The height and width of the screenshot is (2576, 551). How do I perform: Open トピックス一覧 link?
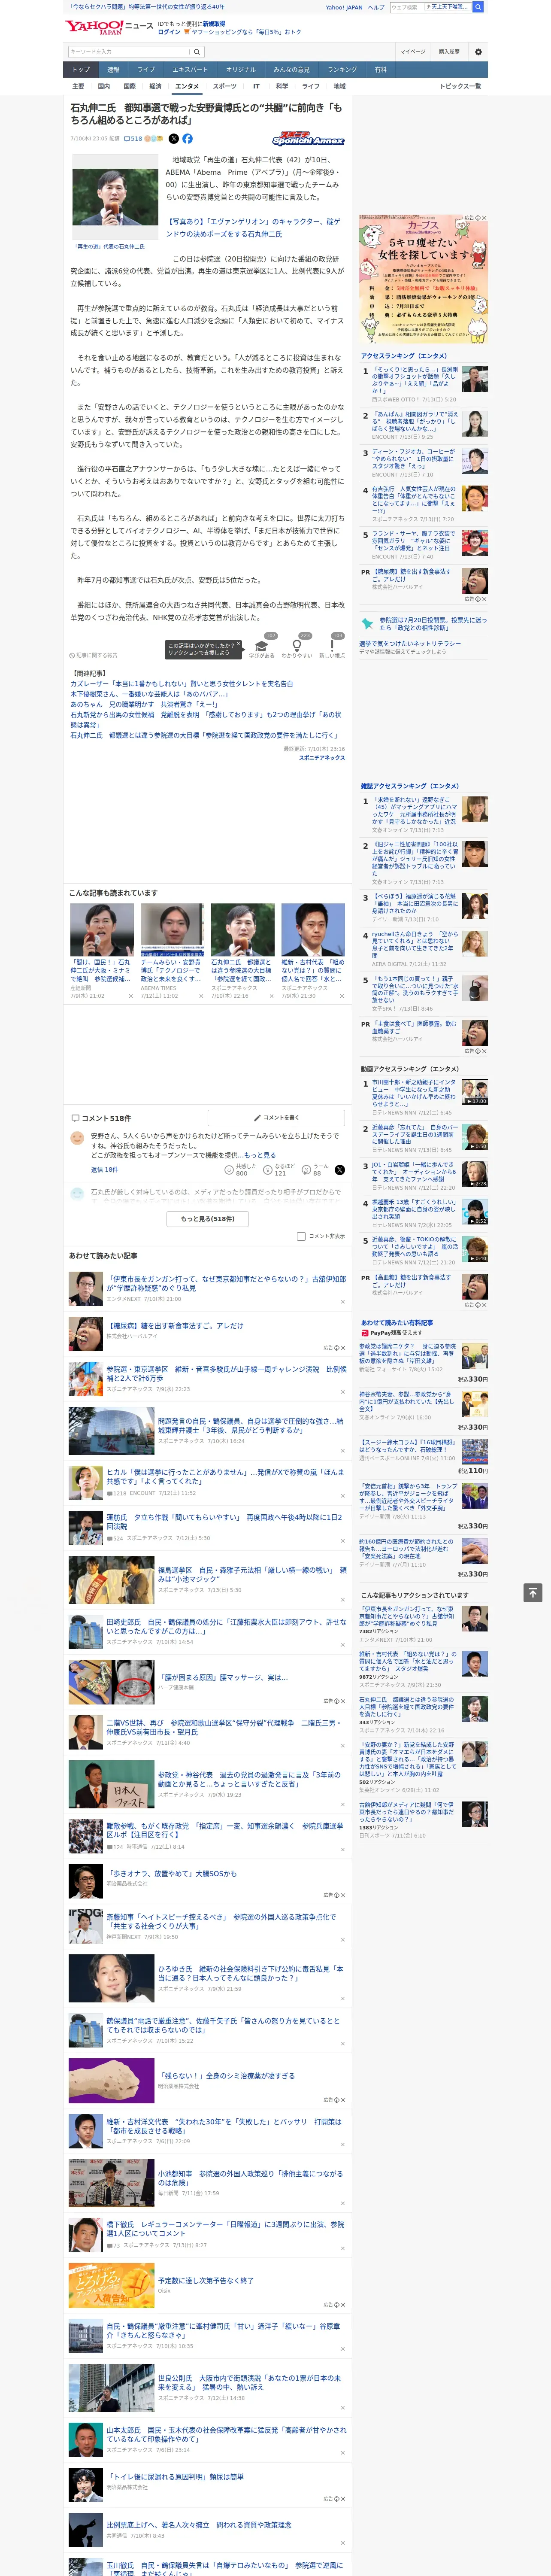pyautogui.click(x=460, y=87)
